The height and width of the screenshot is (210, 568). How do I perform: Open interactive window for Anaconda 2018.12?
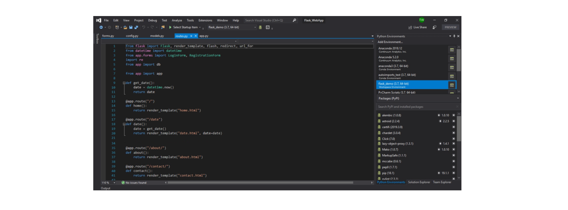click(x=452, y=50)
